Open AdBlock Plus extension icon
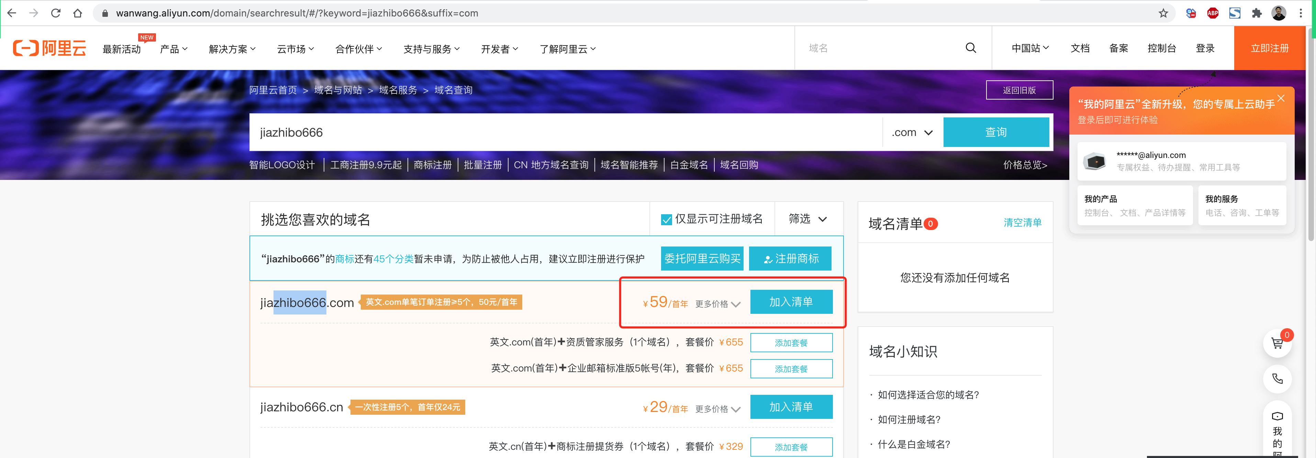This screenshot has width=1316, height=458. tap(1213, 13)
